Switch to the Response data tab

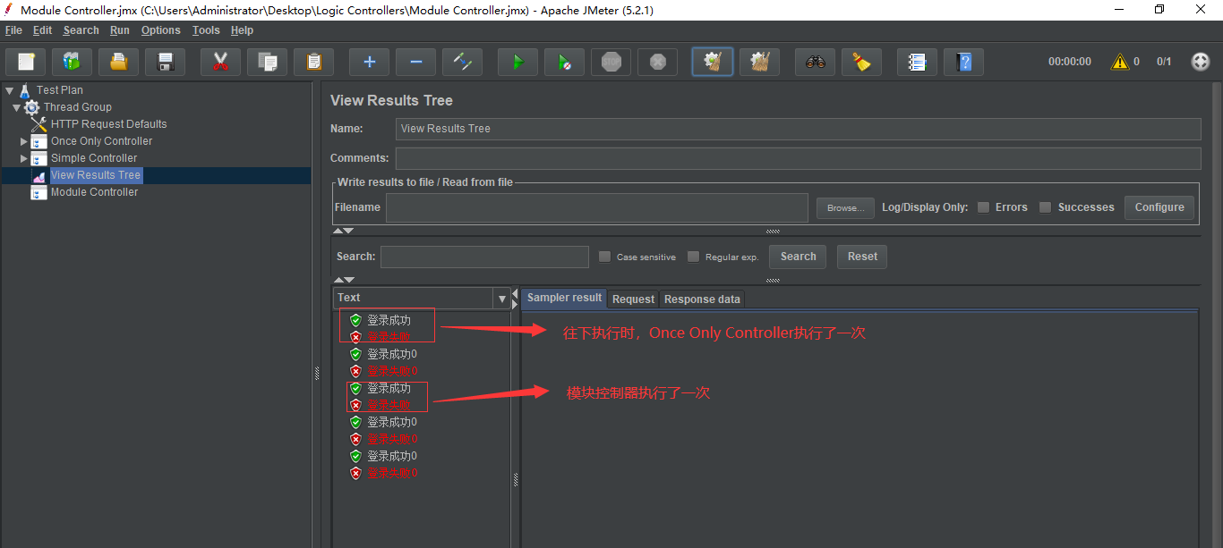(x=701, y=299)
